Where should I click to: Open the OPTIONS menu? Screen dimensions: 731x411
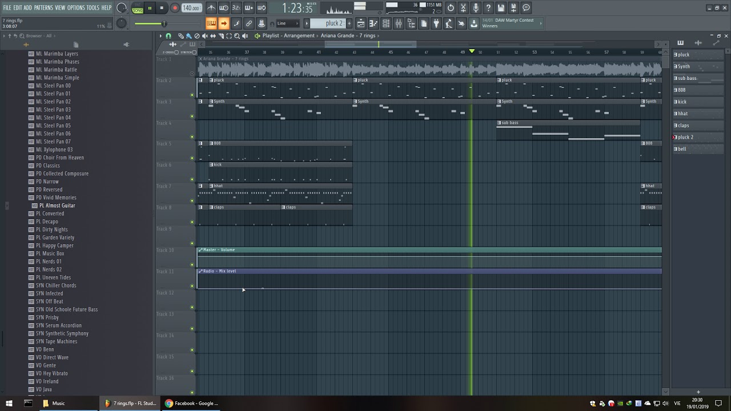pos(76,8)
